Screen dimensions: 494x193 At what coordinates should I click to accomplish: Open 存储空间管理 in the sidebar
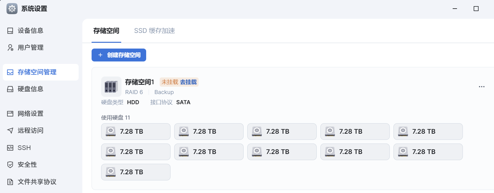click(41, 72)
